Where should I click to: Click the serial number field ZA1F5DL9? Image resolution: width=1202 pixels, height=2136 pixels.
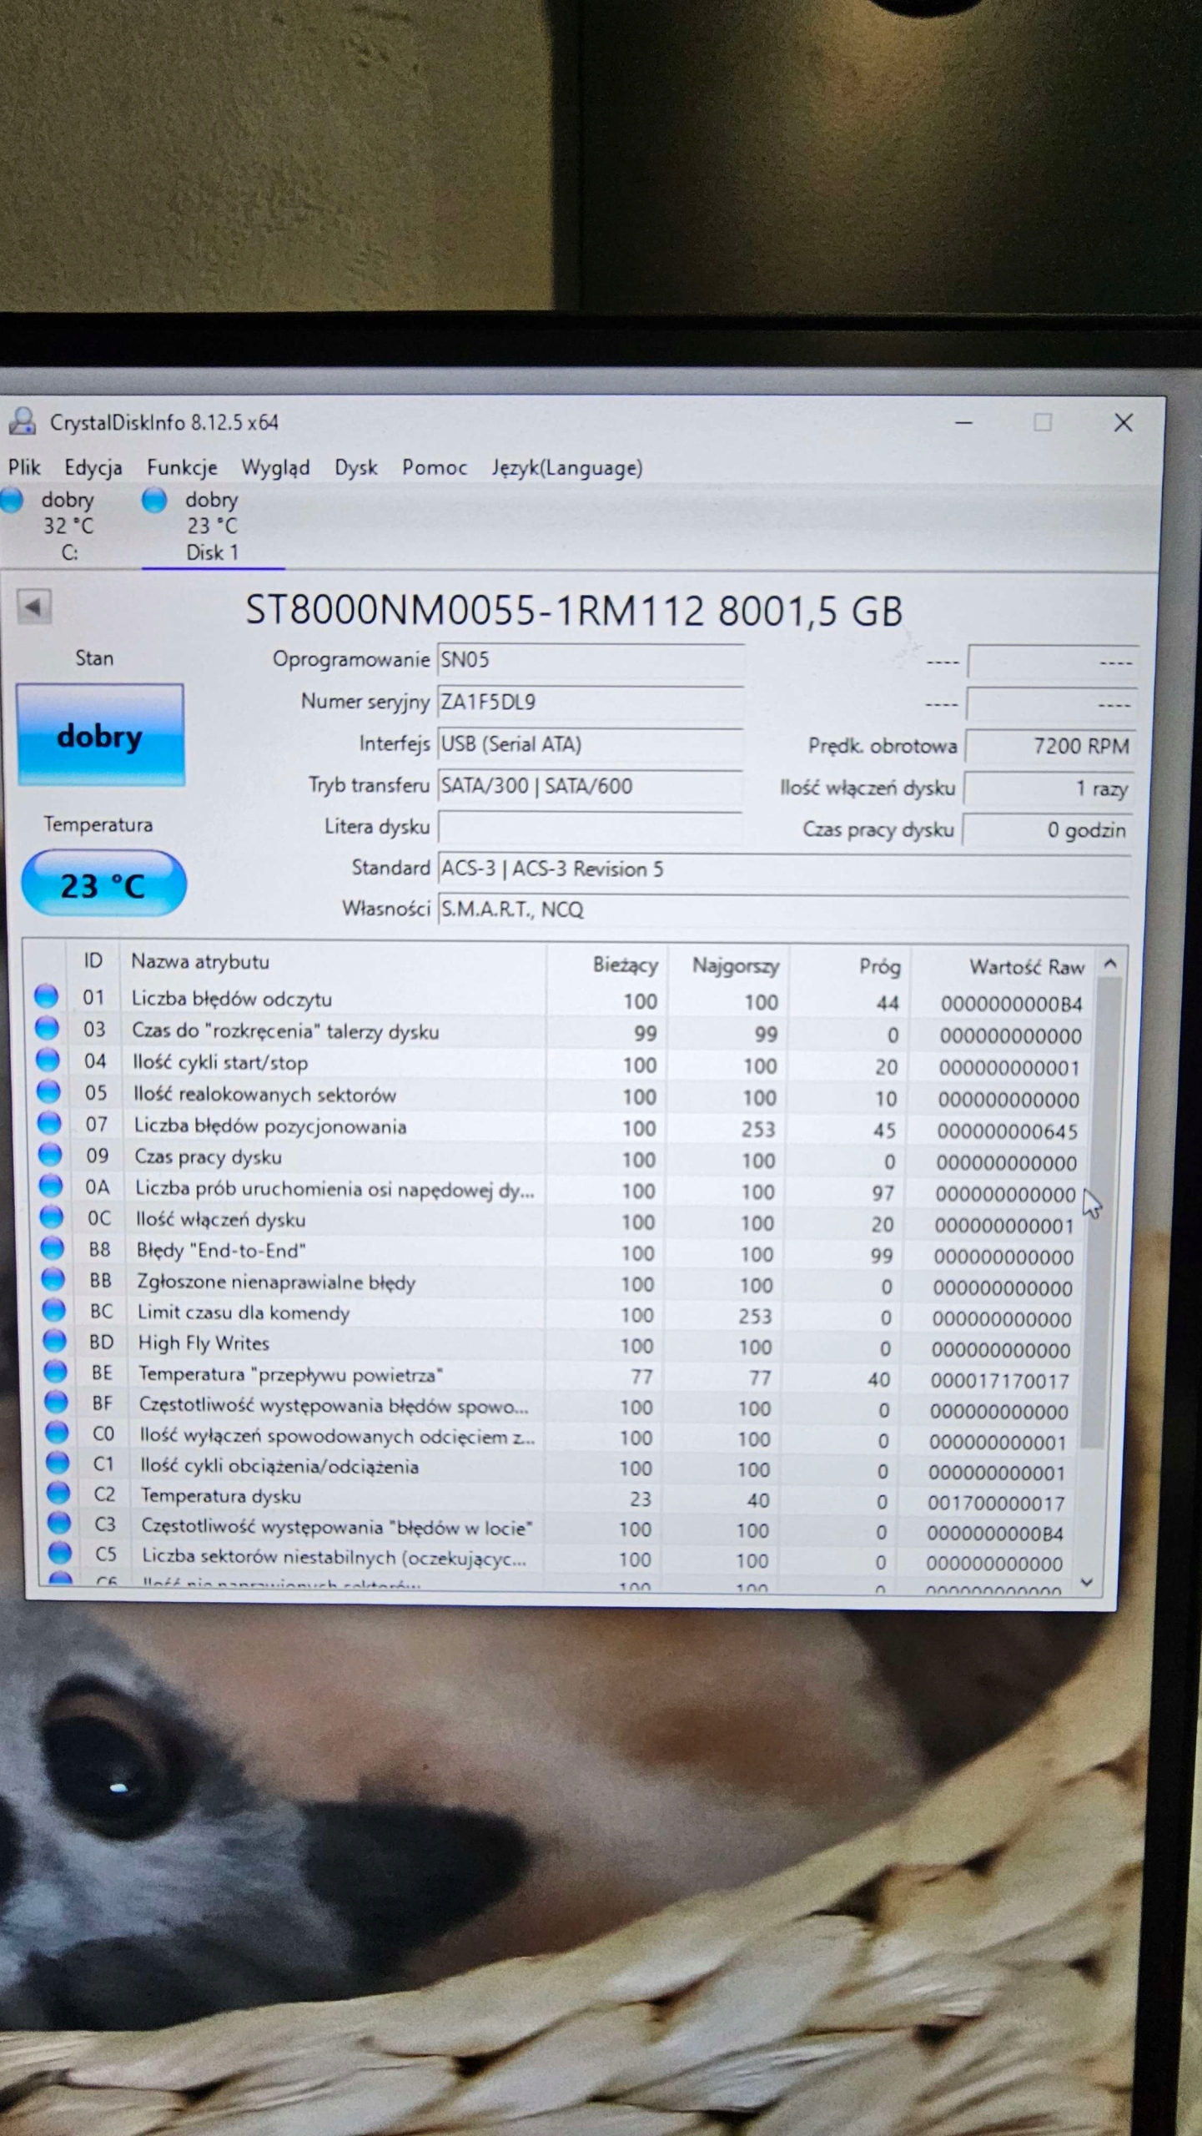(589, 702)
